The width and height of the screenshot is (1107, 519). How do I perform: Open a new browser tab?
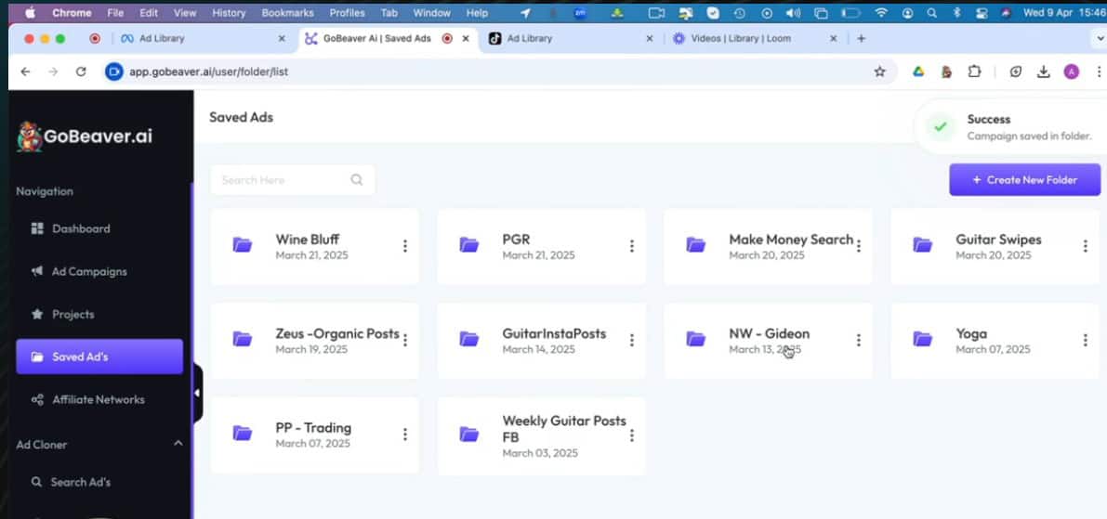coord(861,39)
